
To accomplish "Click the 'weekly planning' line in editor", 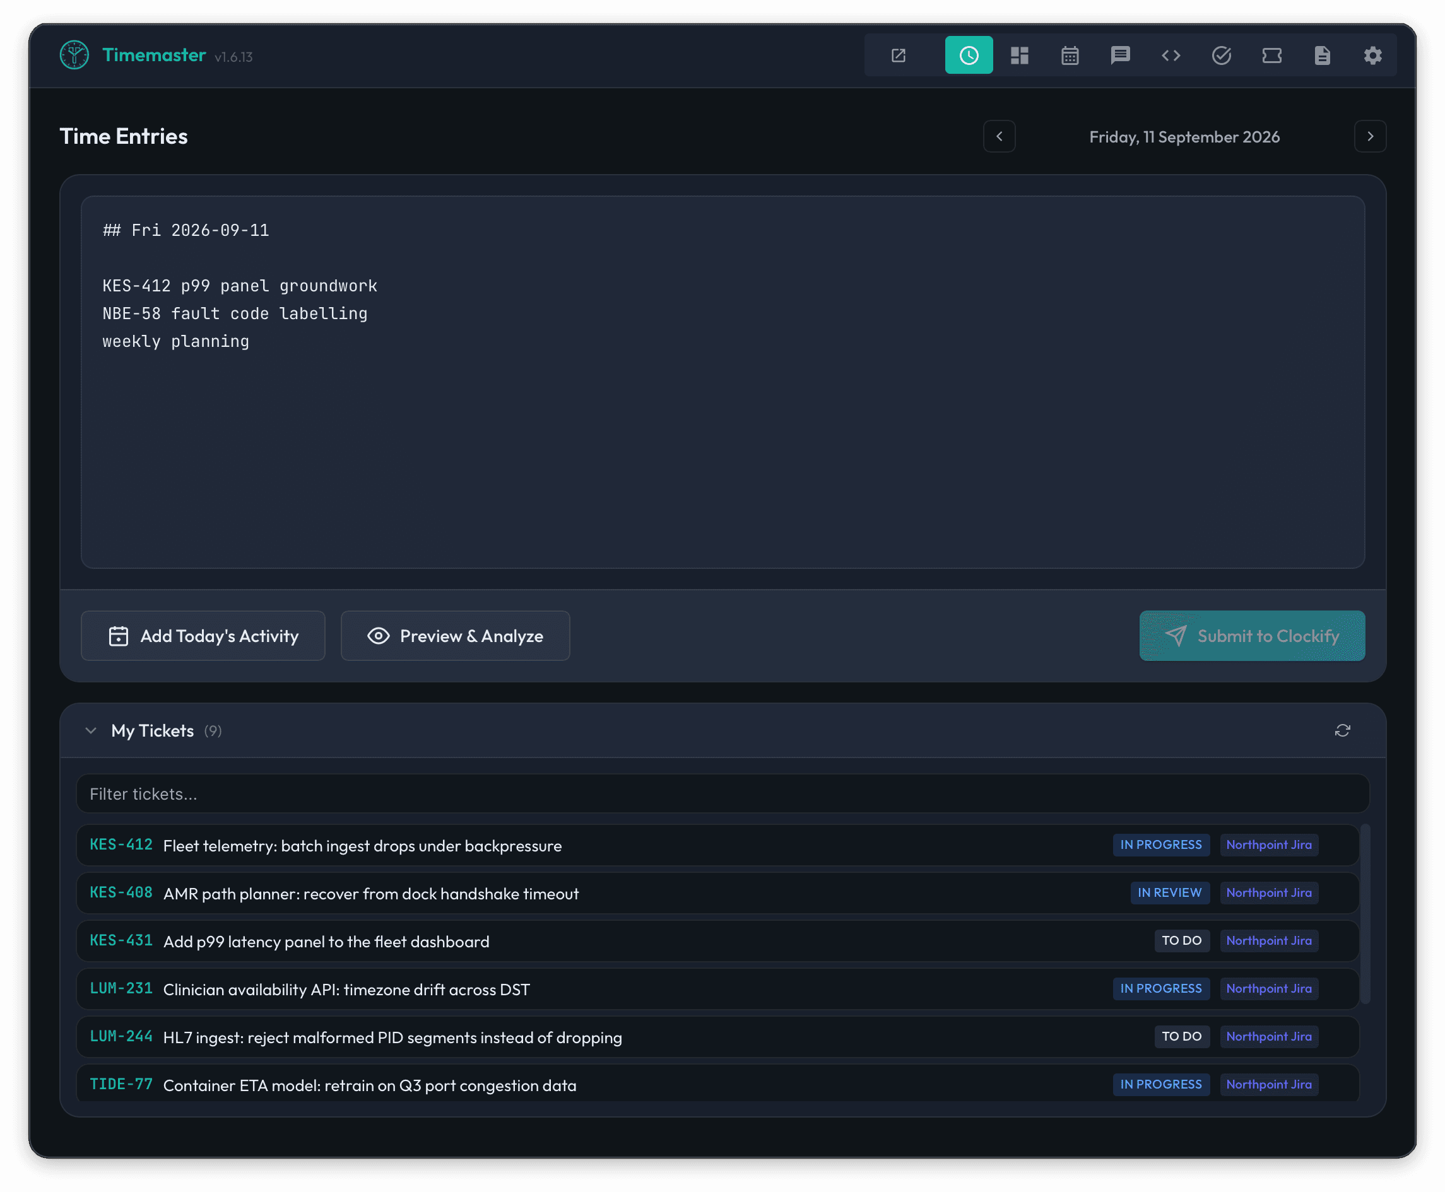I will pyautogui.click(x=176, y=341).
